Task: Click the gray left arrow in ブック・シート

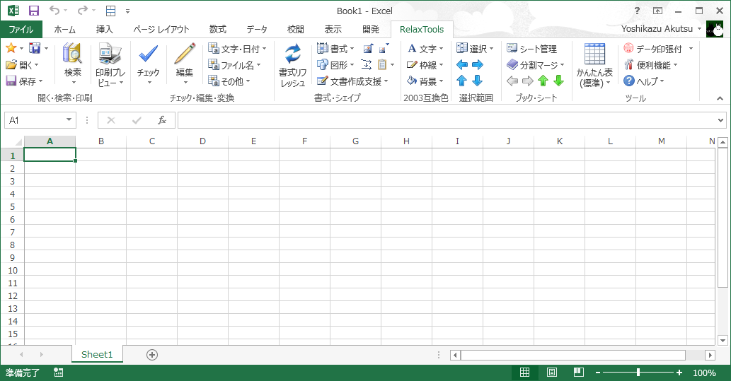Action: 512,81
